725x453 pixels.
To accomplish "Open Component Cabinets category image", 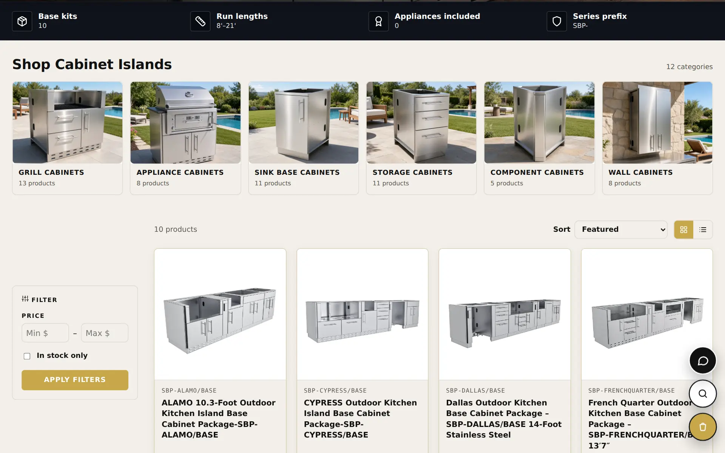I will click(x=539, y=123).
